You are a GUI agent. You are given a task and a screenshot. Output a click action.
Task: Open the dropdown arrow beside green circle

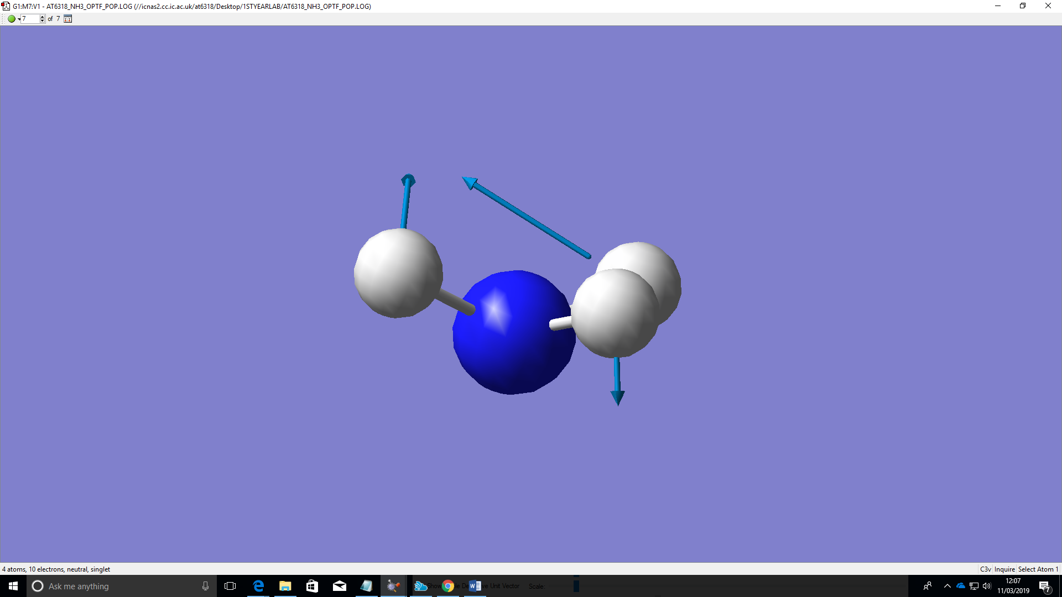19,19
